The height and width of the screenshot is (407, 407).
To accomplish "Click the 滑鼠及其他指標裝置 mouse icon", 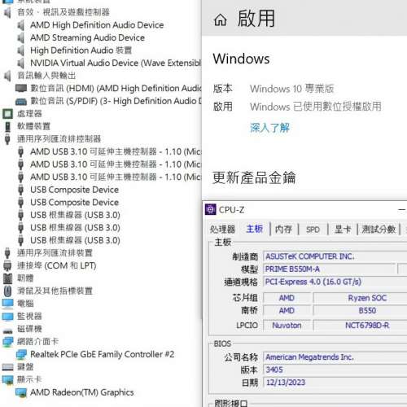I will click(7, 291).
